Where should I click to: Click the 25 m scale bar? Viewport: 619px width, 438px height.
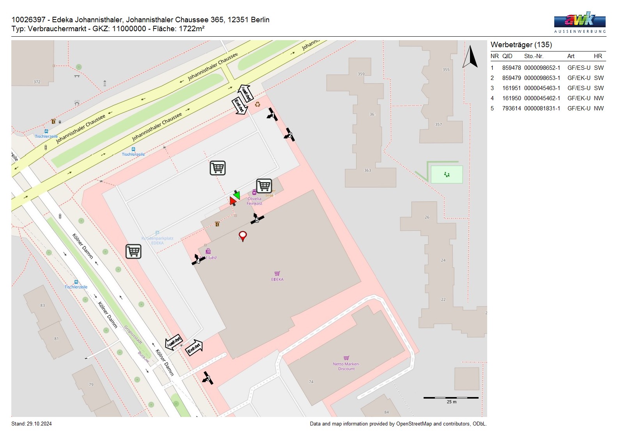pyautogui.click(x=451, y=398)
